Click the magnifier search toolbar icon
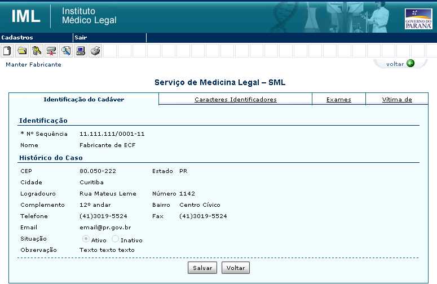 click(66, 51)
